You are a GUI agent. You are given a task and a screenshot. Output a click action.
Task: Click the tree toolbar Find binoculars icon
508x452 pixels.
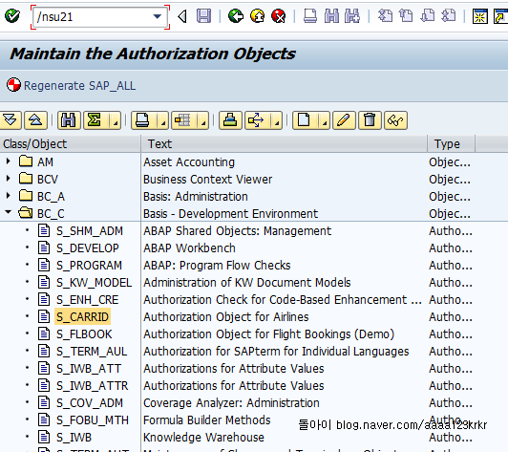(x=69, y=120)
